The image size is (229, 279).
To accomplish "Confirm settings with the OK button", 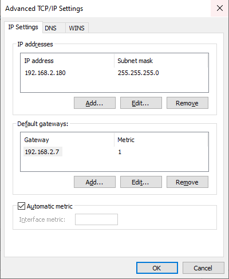I will 157,268.
